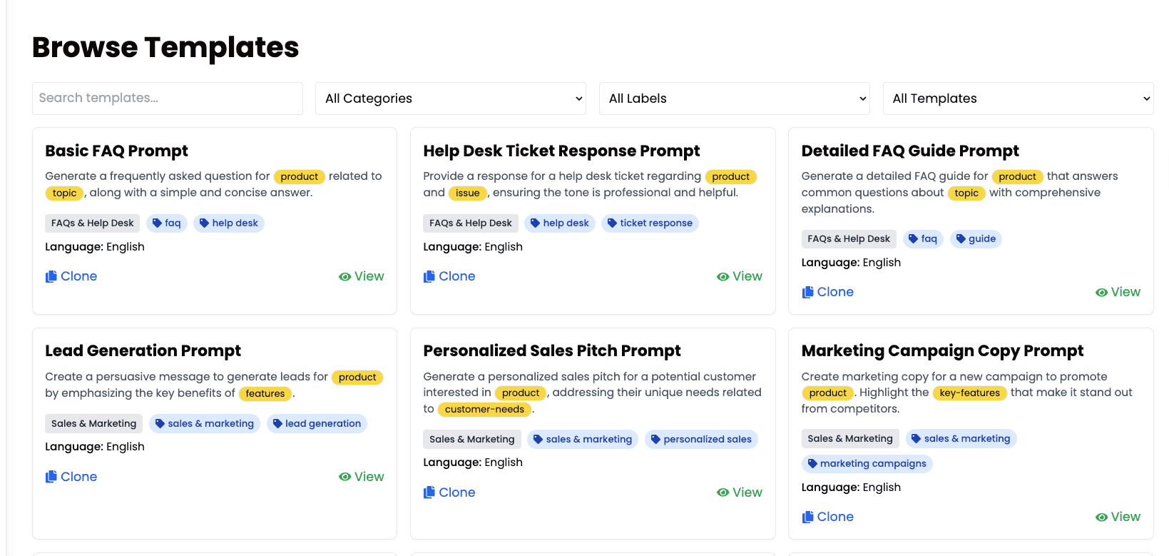Expand the All Labels dropdown

(x=734, y=98)
